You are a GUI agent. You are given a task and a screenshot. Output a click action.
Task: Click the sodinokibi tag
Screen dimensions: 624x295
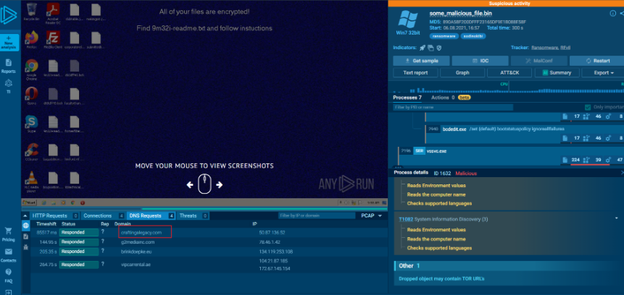click(473, 36)
